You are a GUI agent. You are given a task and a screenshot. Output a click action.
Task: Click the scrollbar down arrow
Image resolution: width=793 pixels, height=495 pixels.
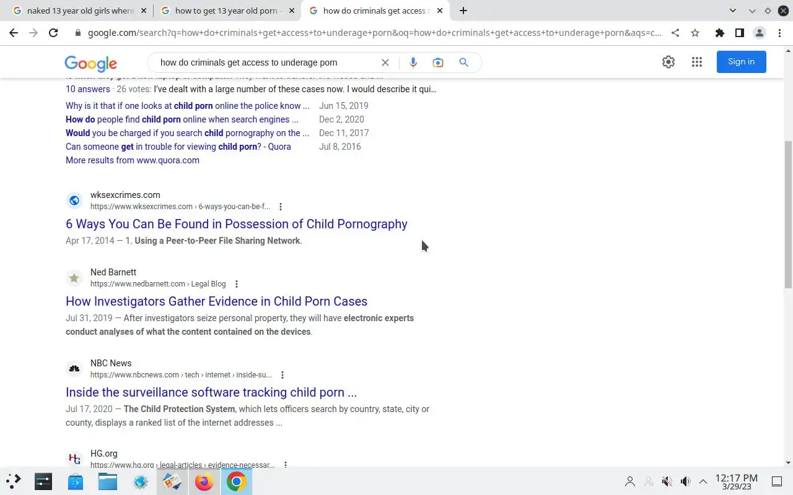[788, 463]
